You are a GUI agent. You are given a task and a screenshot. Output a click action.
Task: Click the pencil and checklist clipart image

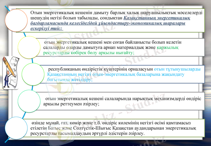tap(11, 73)
